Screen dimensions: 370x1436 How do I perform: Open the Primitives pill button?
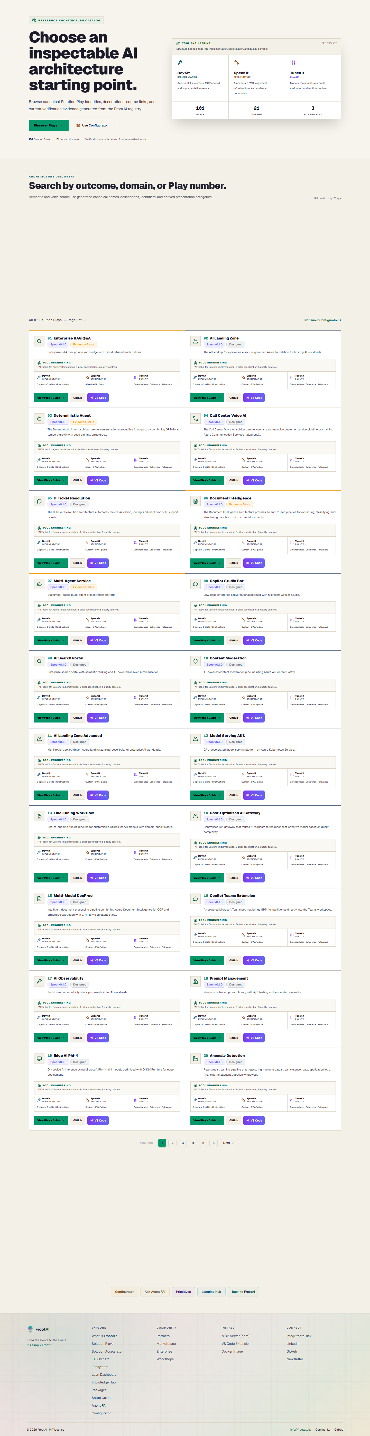(183, 1291)
